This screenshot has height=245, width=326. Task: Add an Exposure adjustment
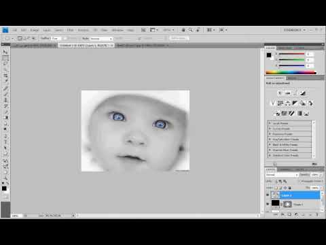[302, 93]
